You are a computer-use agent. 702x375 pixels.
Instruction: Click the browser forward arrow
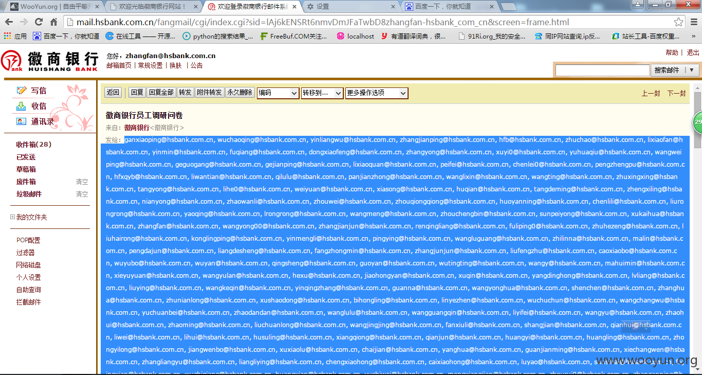pos(24,22)
